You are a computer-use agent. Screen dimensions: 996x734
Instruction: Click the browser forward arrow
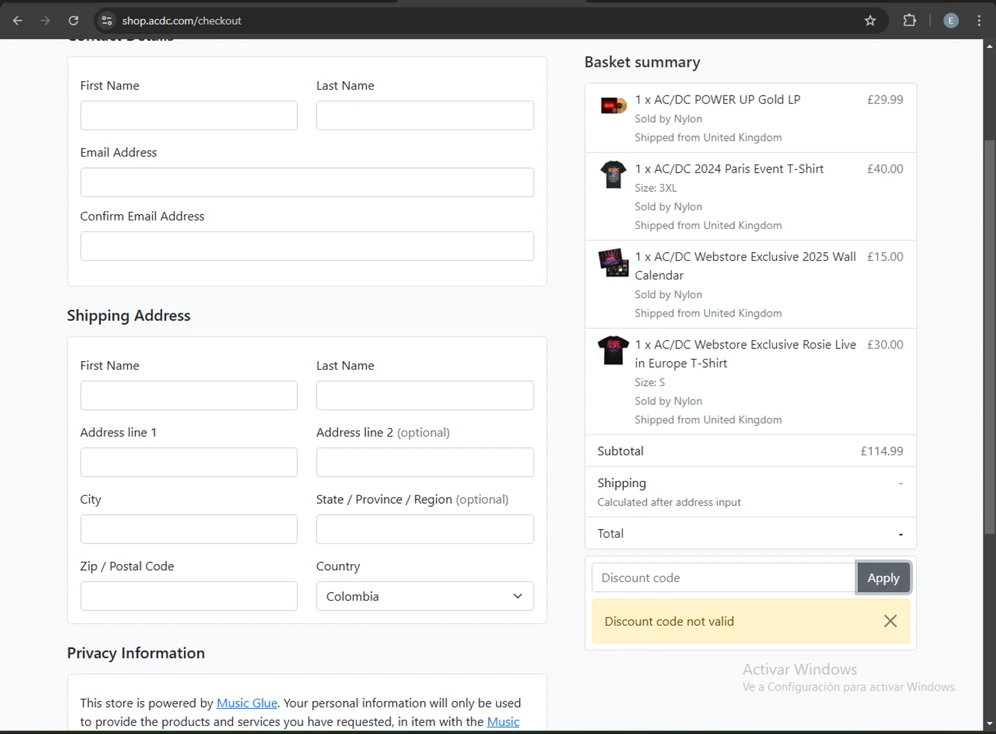[45, 21]
